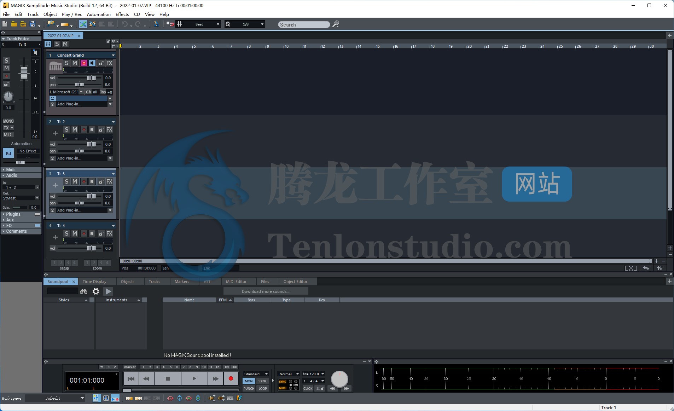Expand the Midi section in Track Editor
Viewport: 674px width, 411px height.
pos(21,169)
